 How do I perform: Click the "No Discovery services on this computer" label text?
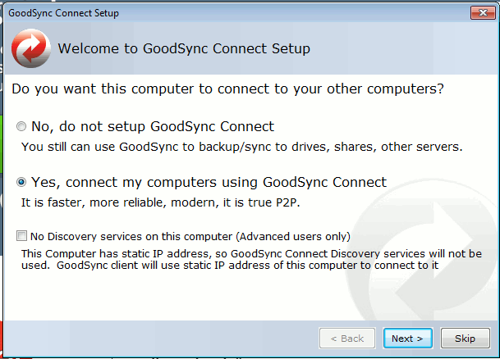[x=131, y=237]
